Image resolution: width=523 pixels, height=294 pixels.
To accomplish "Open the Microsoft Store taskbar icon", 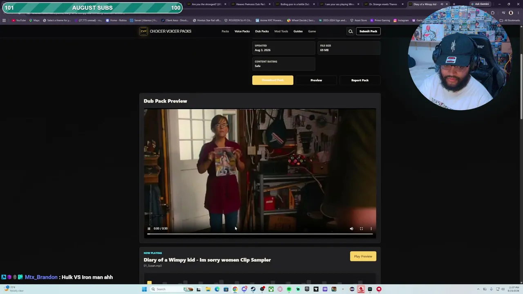I will pos(226,289).
